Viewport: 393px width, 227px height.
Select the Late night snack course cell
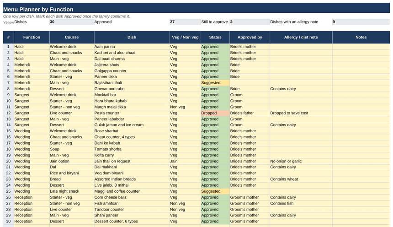[x=72, y=191]
